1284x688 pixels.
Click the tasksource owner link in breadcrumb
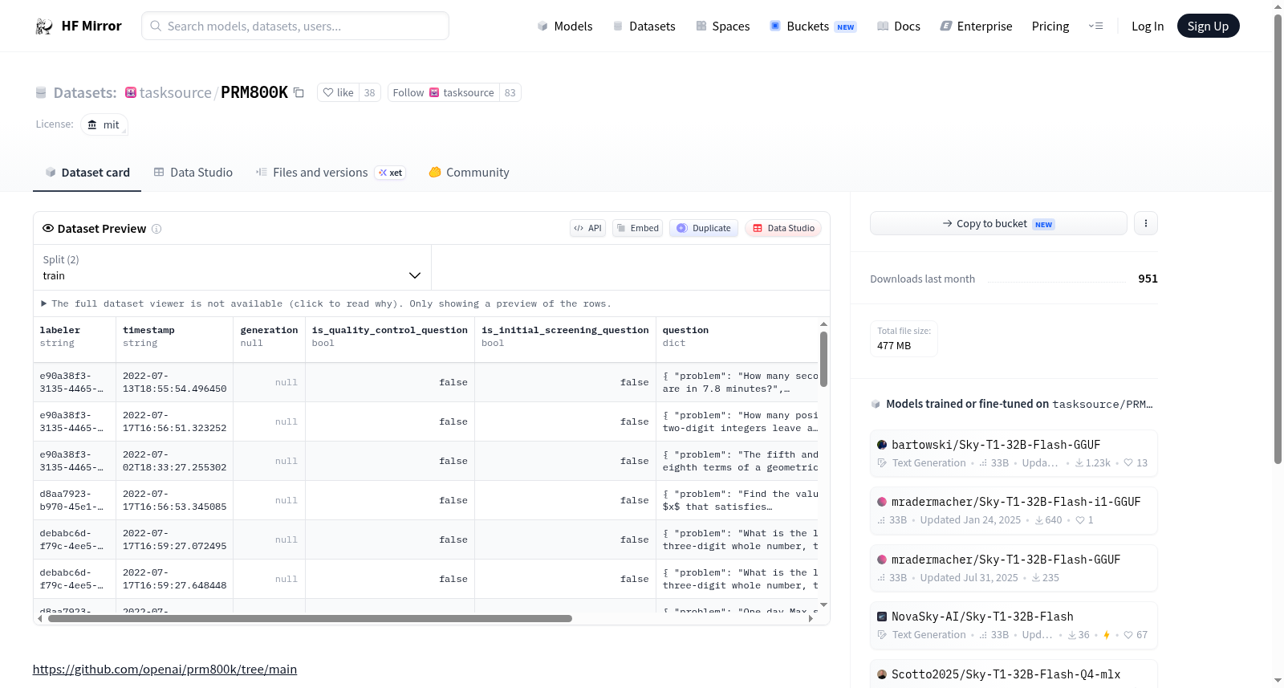(176, 92)
